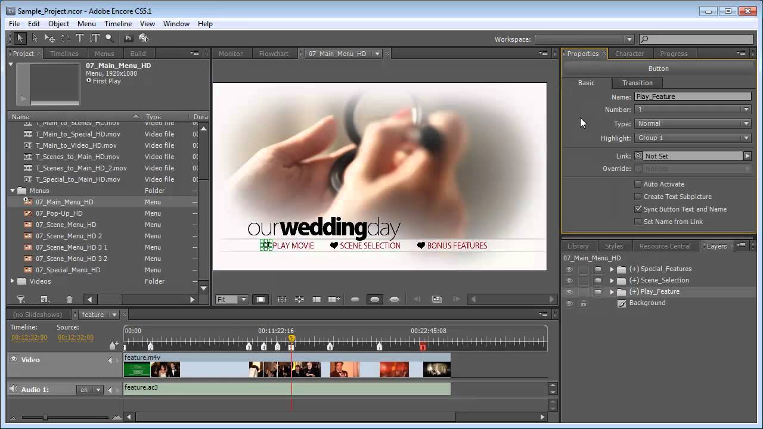Open the Properties panel flyout menu
763x429 pixels.
coord(741,53)
